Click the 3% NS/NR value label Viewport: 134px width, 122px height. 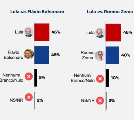pyautogui.click(x=112, y=101)
